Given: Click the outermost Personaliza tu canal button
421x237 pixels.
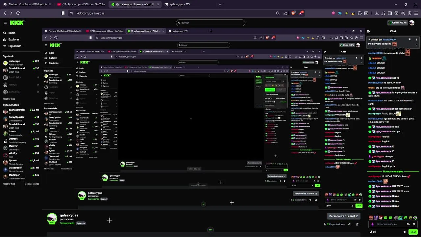Looking at the screenshot, I should pyautogui.click(x=344, y=216).
